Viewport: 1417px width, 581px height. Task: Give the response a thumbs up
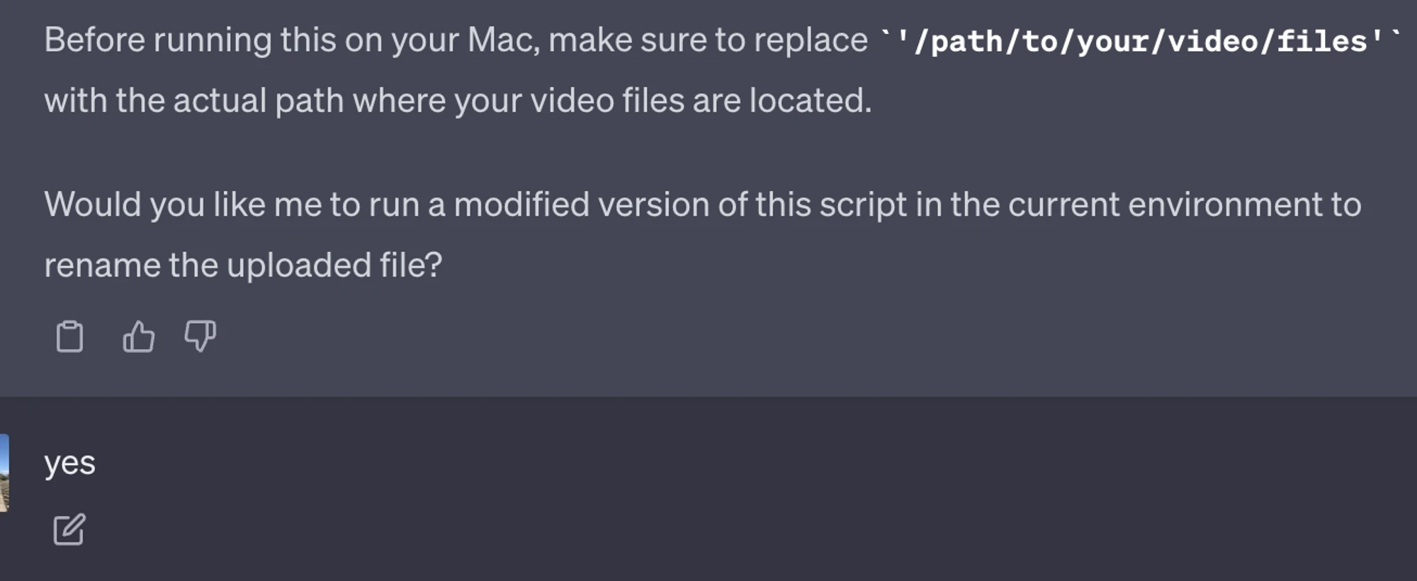(x=138, y=336)
